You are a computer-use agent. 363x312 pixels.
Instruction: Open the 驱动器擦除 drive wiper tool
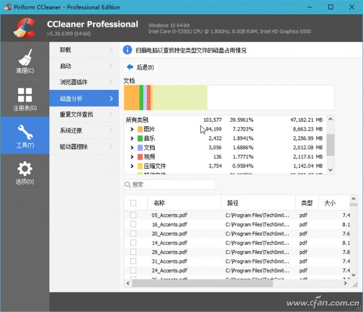pyautogui.click(x=84, y=147)
